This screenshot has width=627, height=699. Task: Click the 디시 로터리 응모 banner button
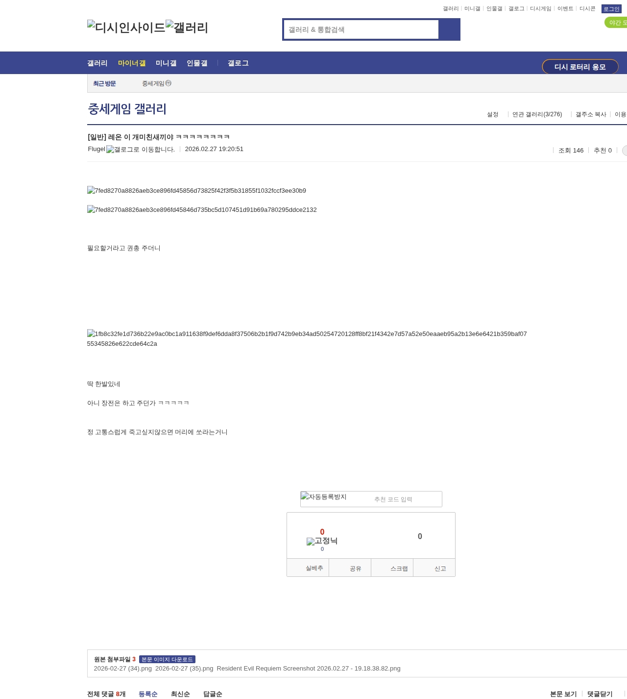tap(580, 67)
